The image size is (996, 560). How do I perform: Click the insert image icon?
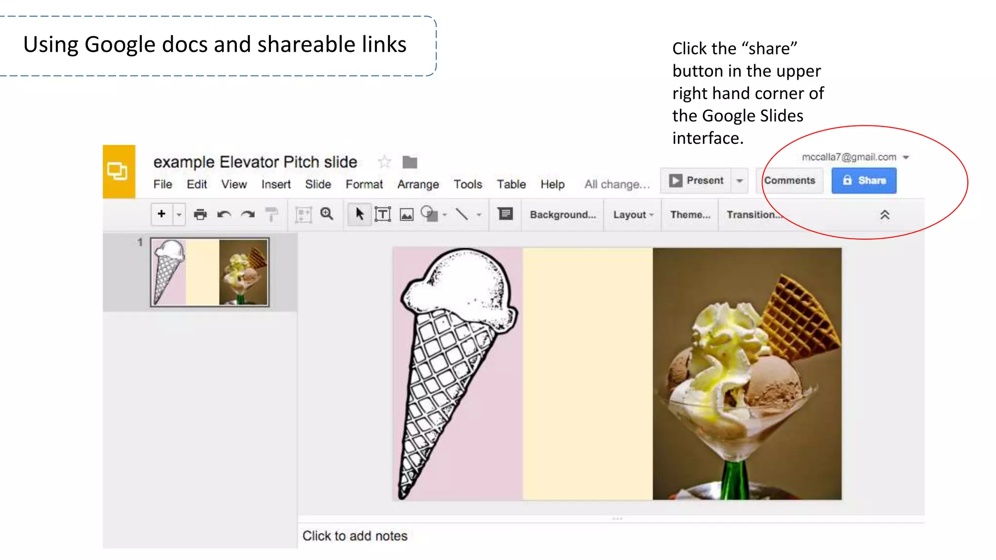pos(407,214)
